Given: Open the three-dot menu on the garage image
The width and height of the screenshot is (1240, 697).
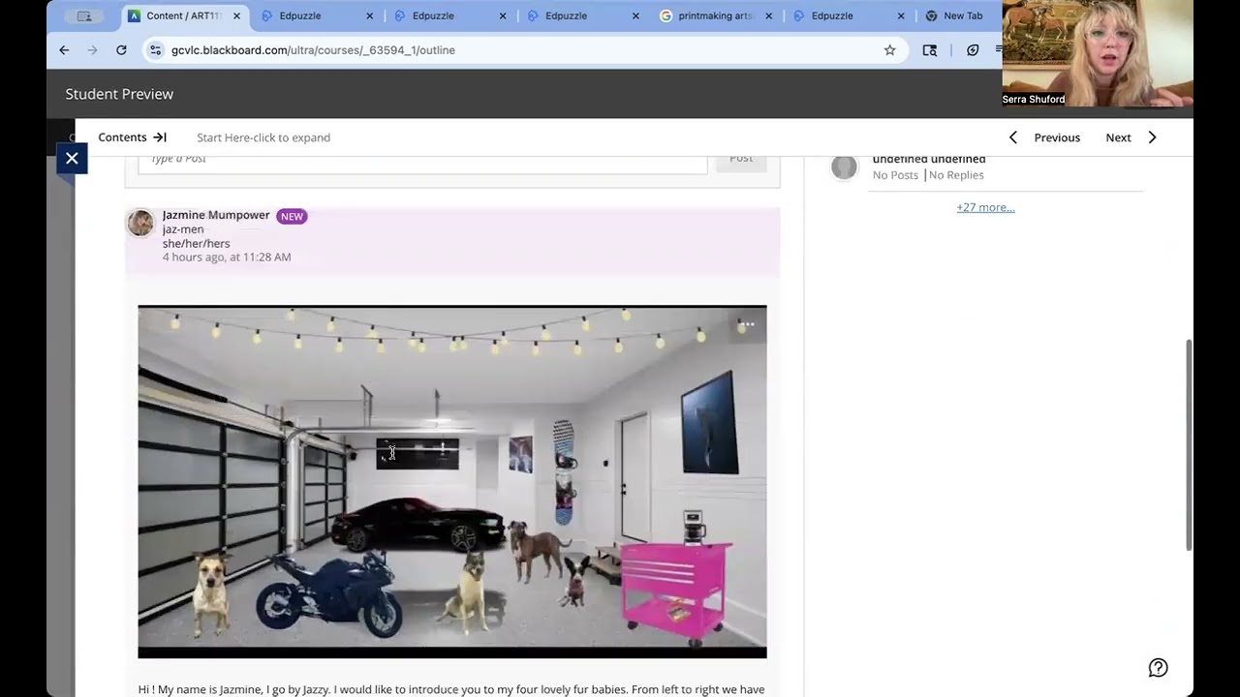Looking at the screenshot, I should pos(747,325).
